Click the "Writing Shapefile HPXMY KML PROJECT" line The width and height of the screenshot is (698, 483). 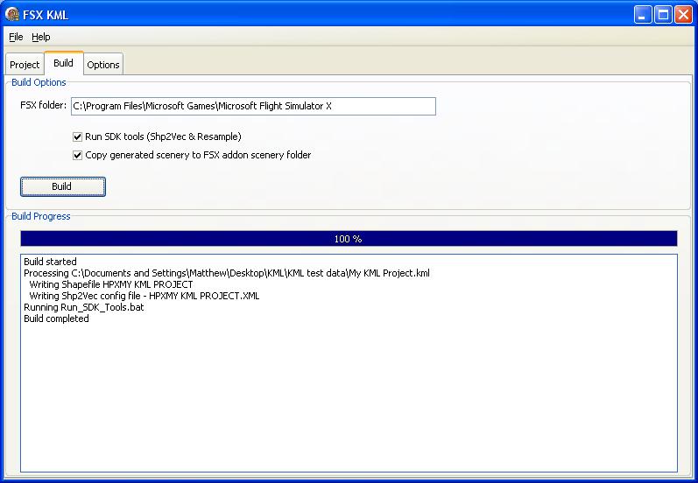[110, 284]
